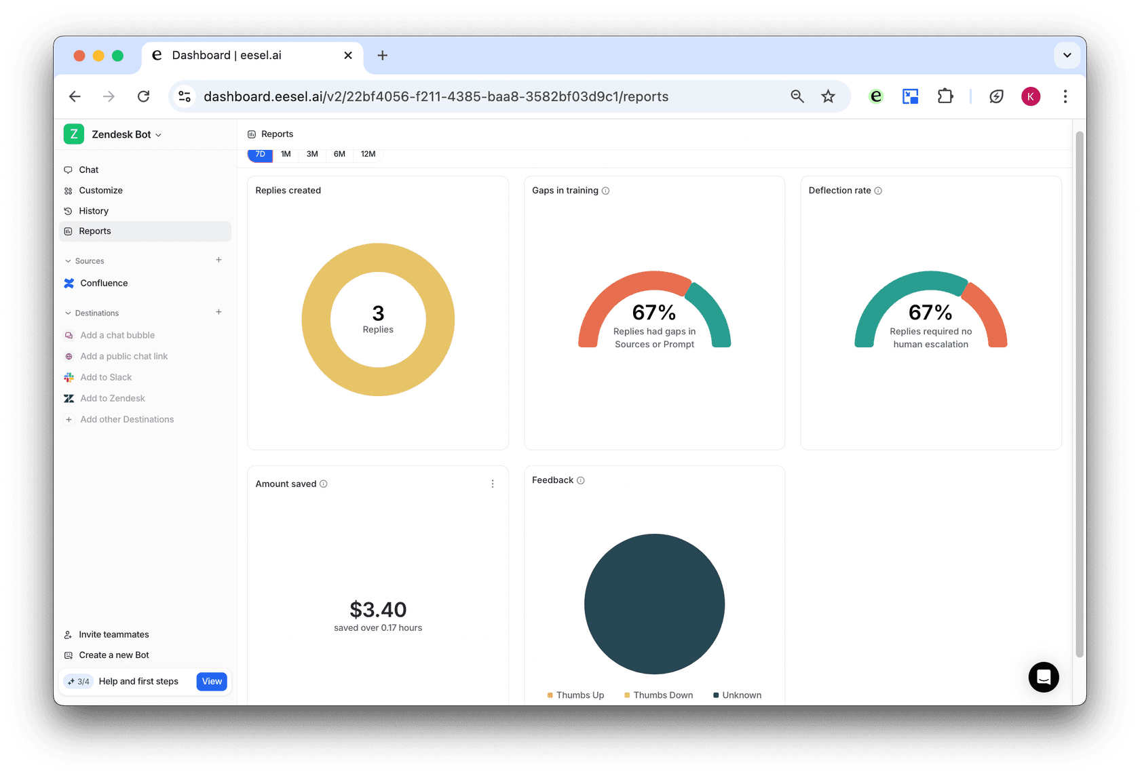Image resolution: width=1140 pixels, height=776 pixels.
Task: Collapse the Destinations section
Action: point(68,313)
